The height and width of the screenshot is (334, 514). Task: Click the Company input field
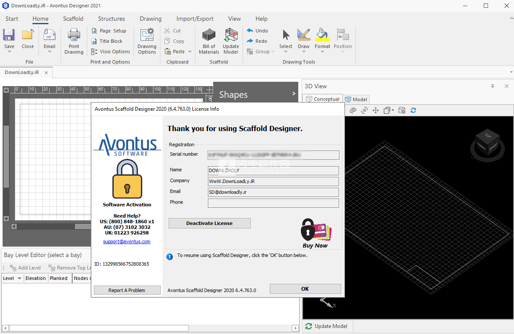[273, 181]
